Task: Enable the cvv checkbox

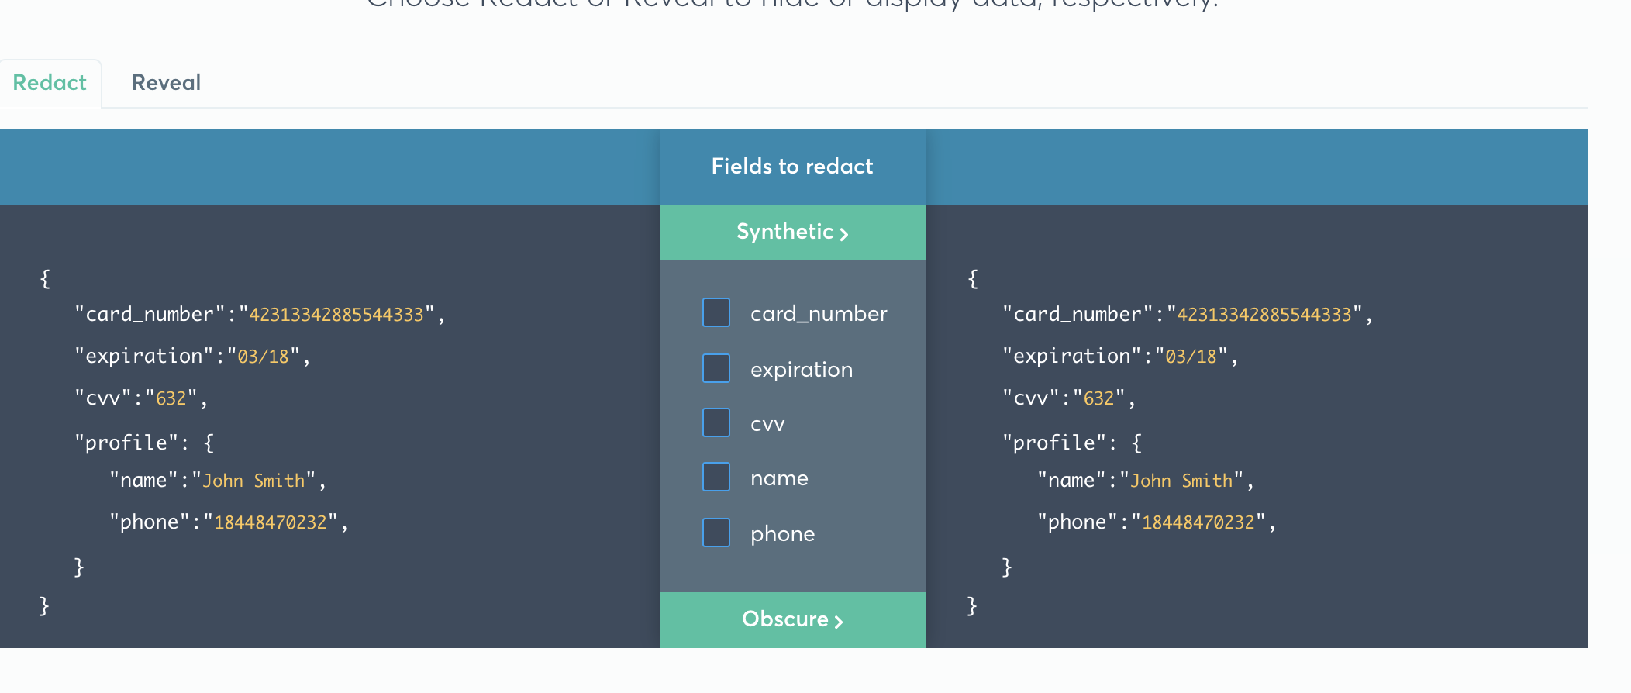Action: coord(716,422)
